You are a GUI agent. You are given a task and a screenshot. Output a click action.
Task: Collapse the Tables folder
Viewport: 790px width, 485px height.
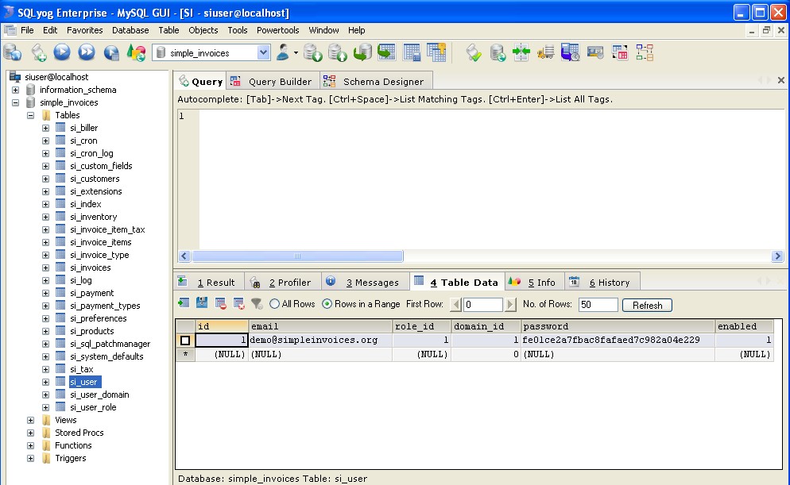click(31, 115)
